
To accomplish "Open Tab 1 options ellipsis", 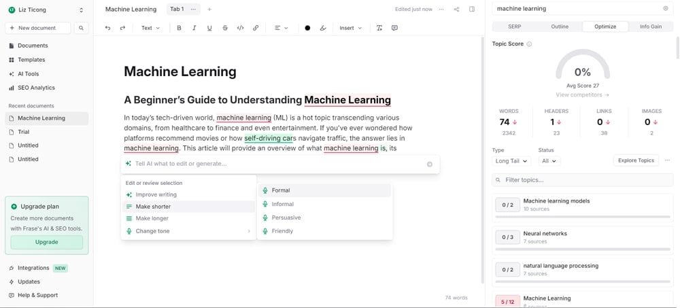I will click(193, 9).
